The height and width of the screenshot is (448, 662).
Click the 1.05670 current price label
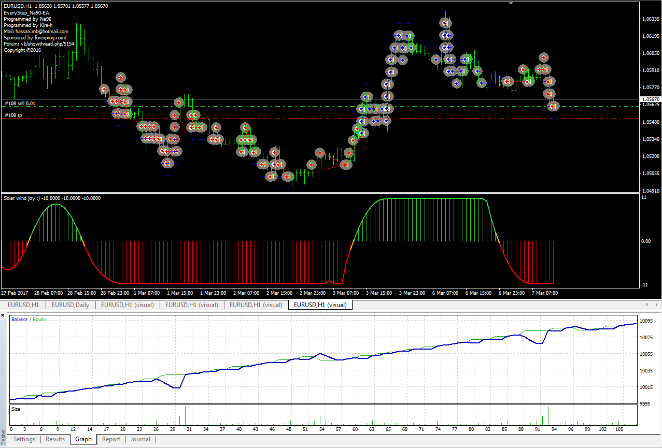pos(651,99)
